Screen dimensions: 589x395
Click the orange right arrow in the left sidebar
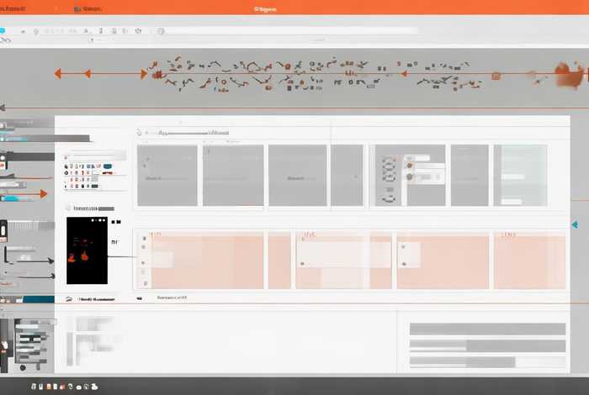click(x=42, y=194)
